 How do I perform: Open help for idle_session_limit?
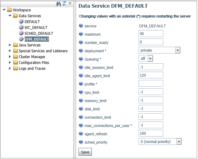[x=81, y=67]
